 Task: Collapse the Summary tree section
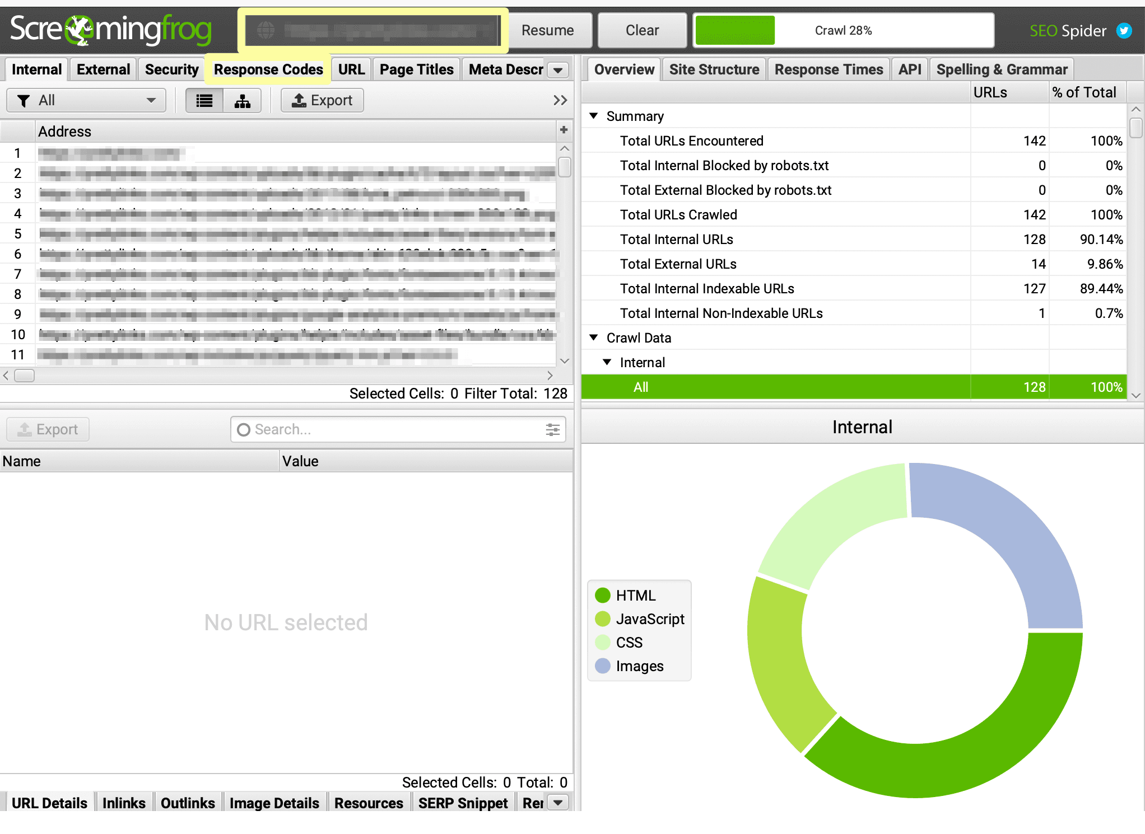point(594,116)
